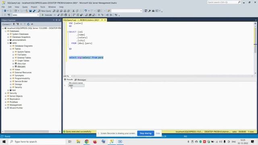This screenshot has width=258, height=145.
Task: Display estimated execution plan icon
Action: coord(62,15)
